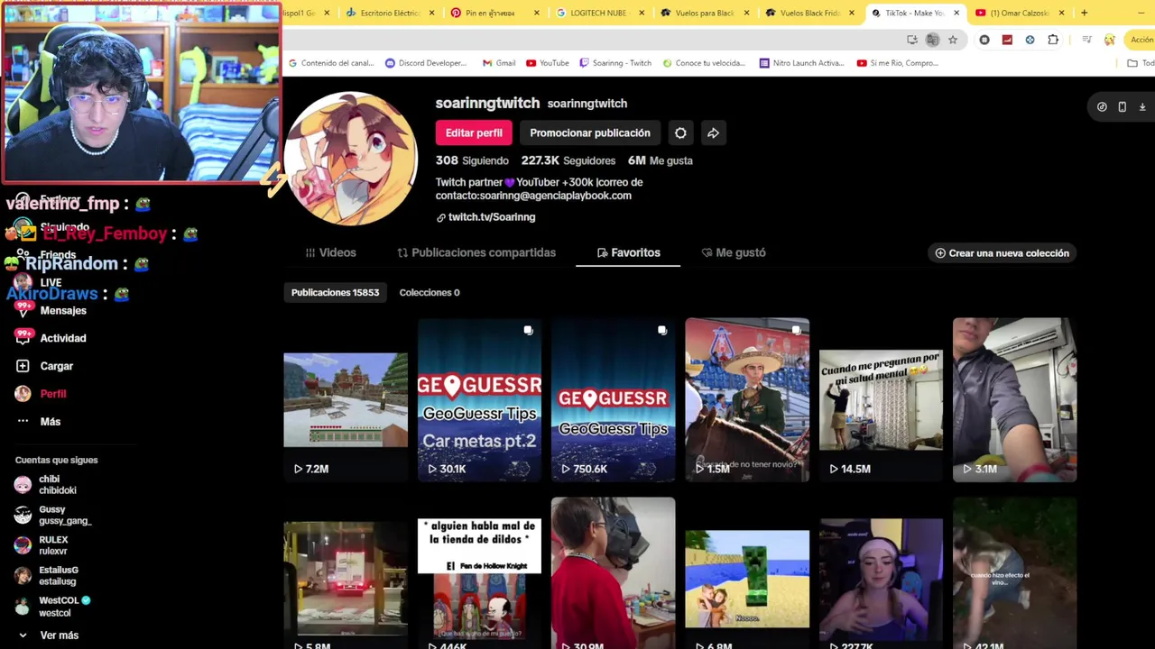
Task: Open profile settings gear icon
Action: point(680,133)
